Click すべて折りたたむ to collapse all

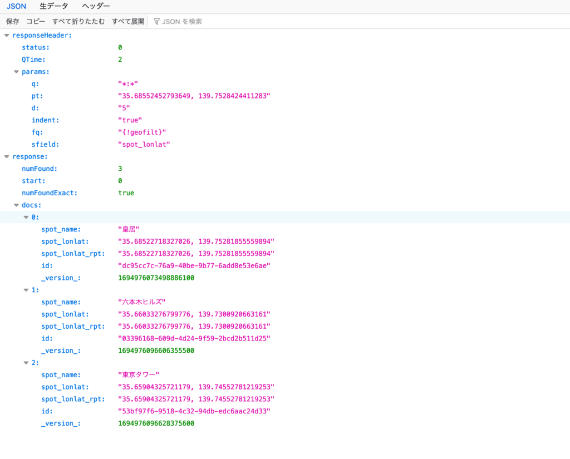(x=78, y=22)
